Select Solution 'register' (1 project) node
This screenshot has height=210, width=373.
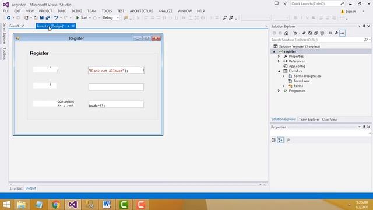click(299, 47)
